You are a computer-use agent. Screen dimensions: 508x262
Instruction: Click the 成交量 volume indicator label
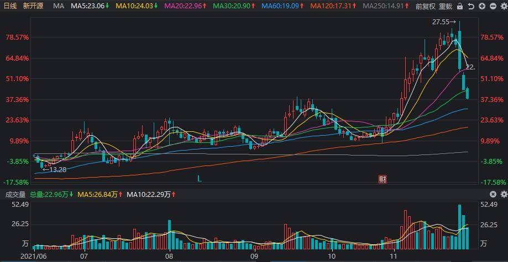15,194
